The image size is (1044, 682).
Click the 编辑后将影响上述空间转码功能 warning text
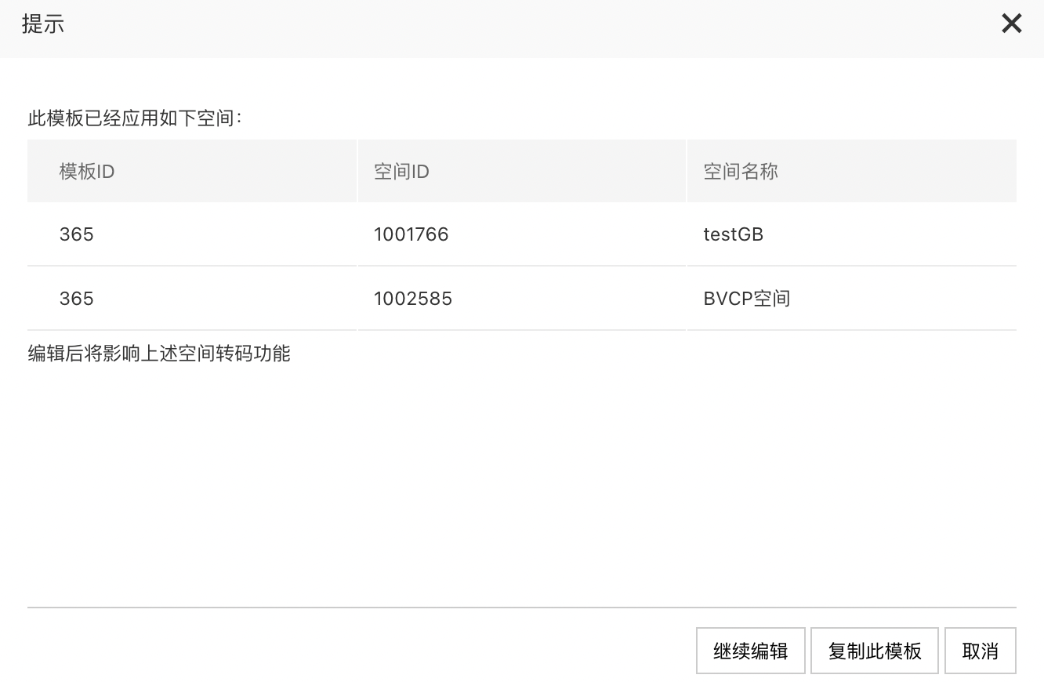click(x=159, y=354)
